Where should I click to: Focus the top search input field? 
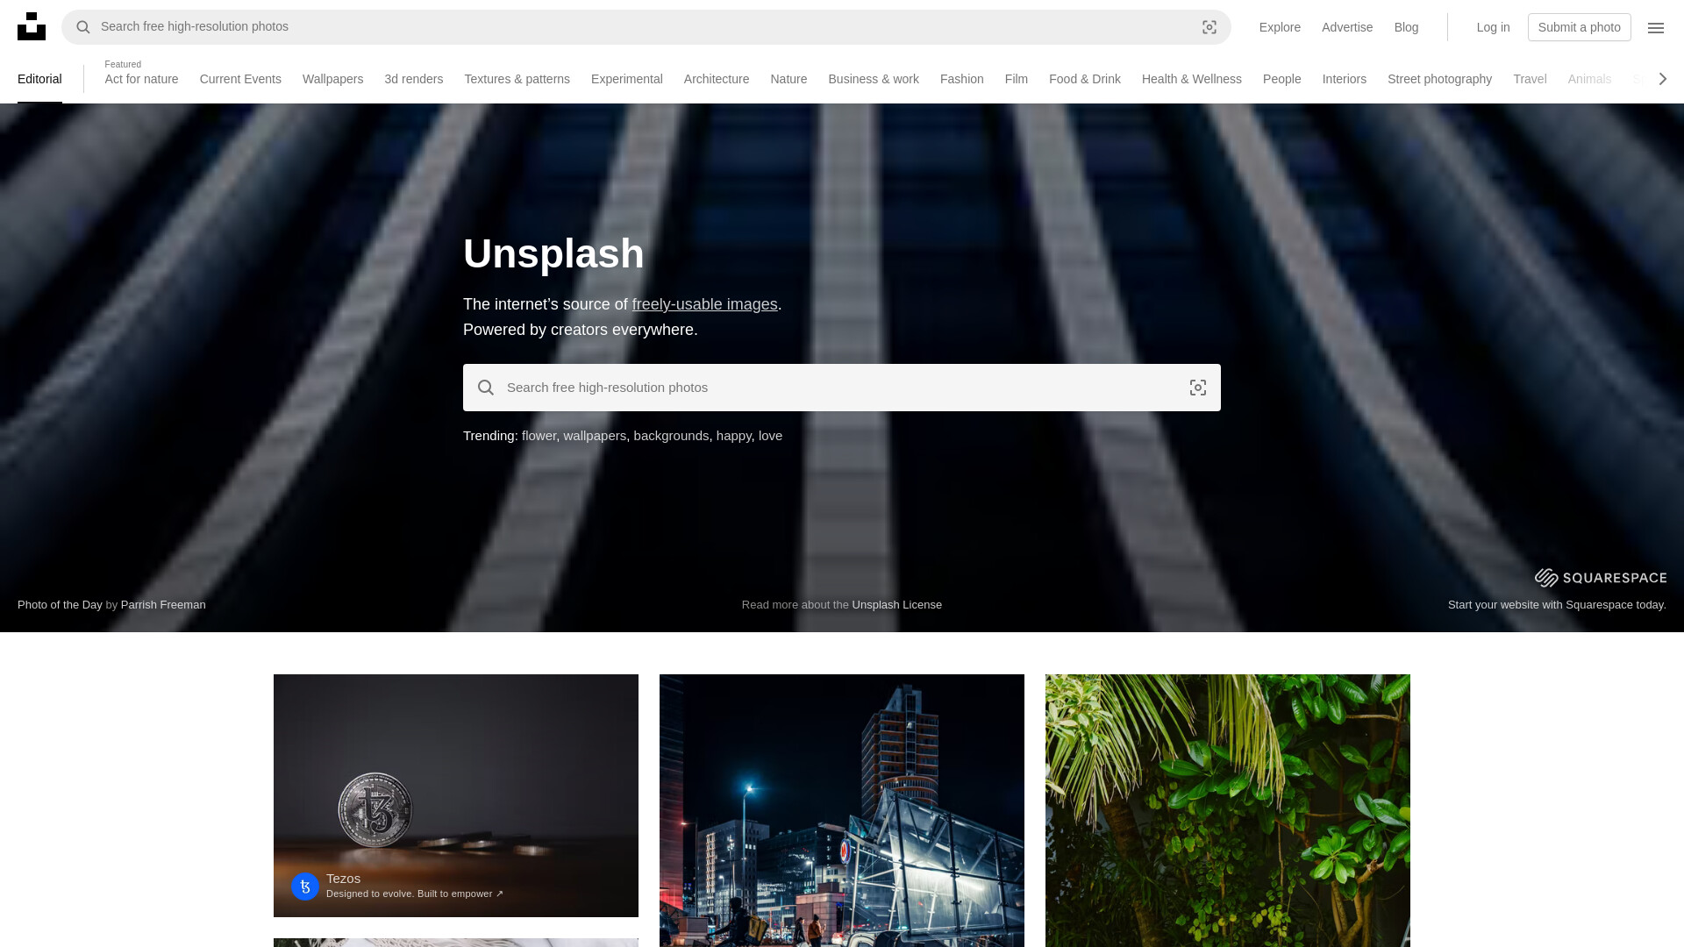(646, 27)
